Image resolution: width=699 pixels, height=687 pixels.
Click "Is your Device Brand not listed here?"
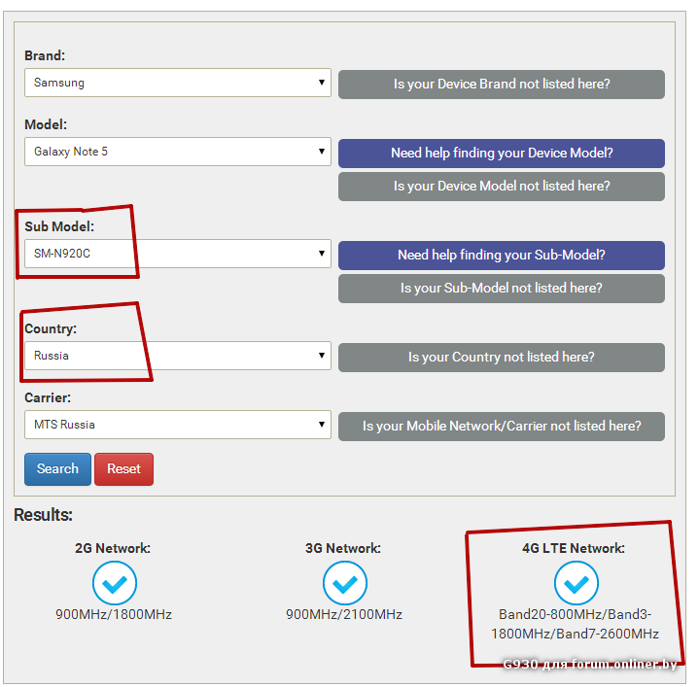[502, 85]
